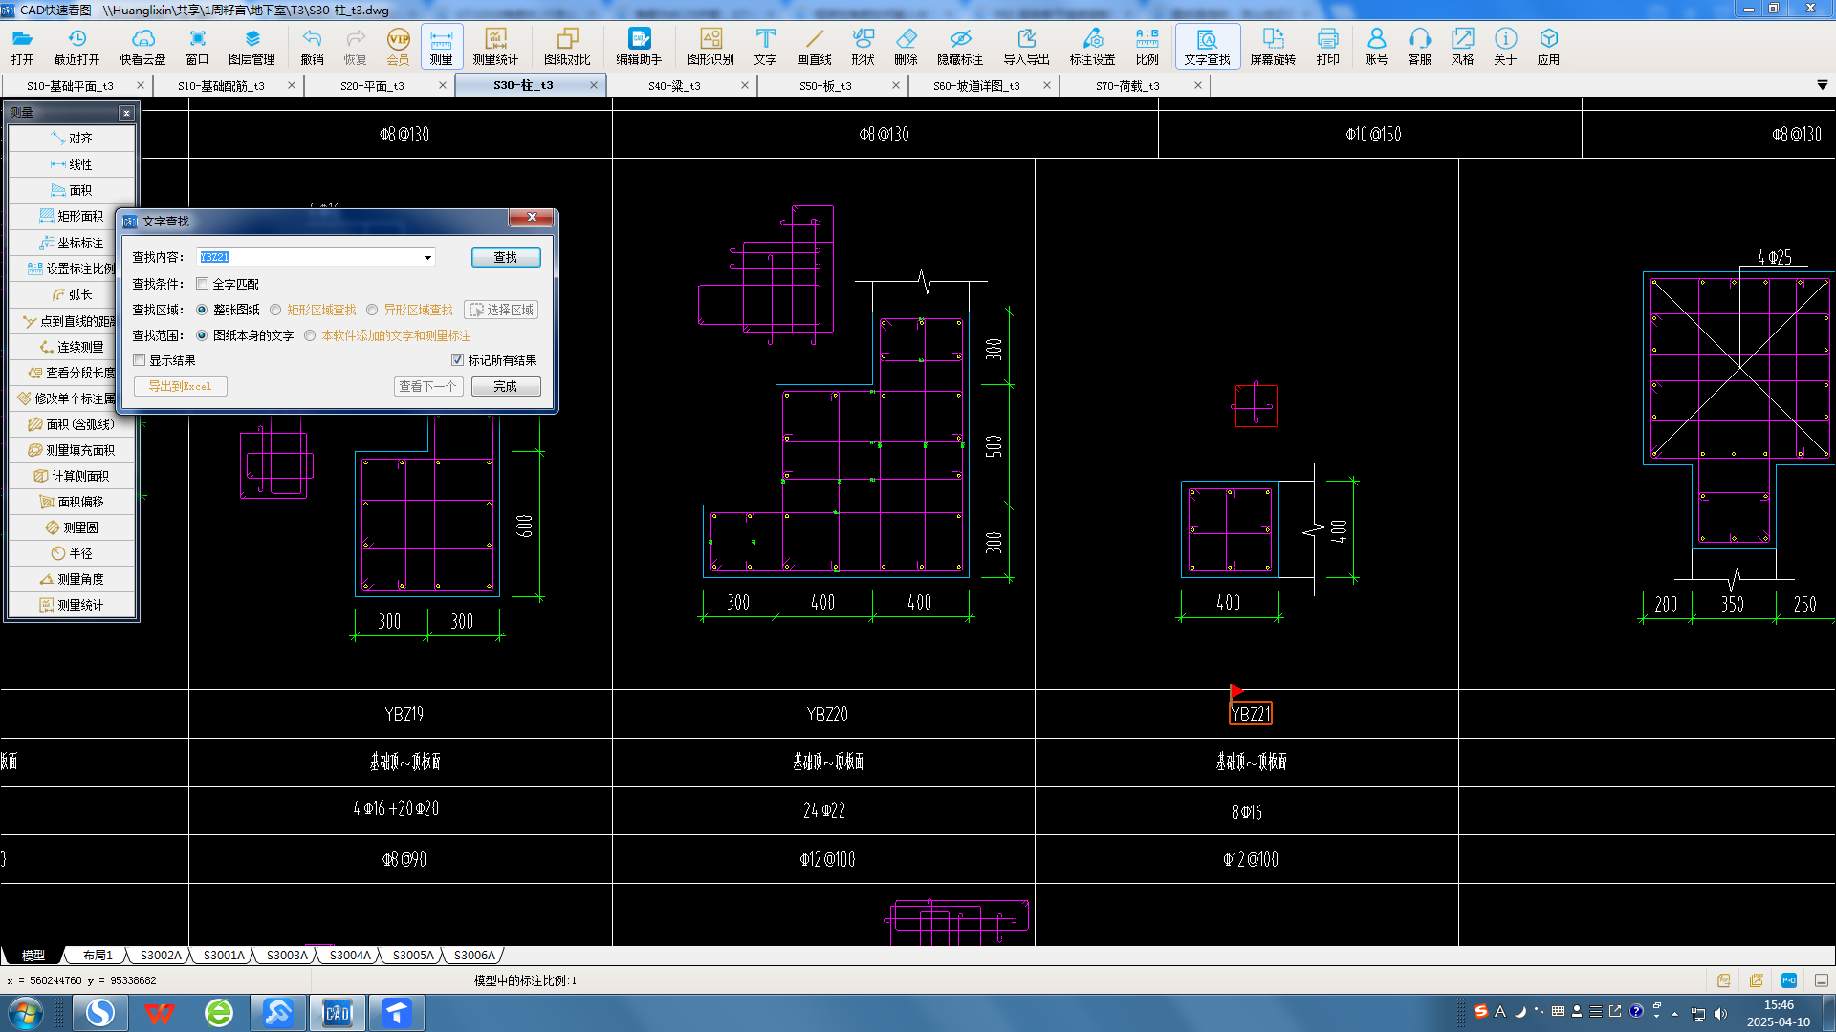
Task: Click the 打印 print icon
Action: click(1327, 46)
